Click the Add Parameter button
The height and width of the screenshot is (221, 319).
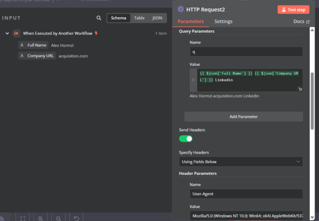click(243, 116)
